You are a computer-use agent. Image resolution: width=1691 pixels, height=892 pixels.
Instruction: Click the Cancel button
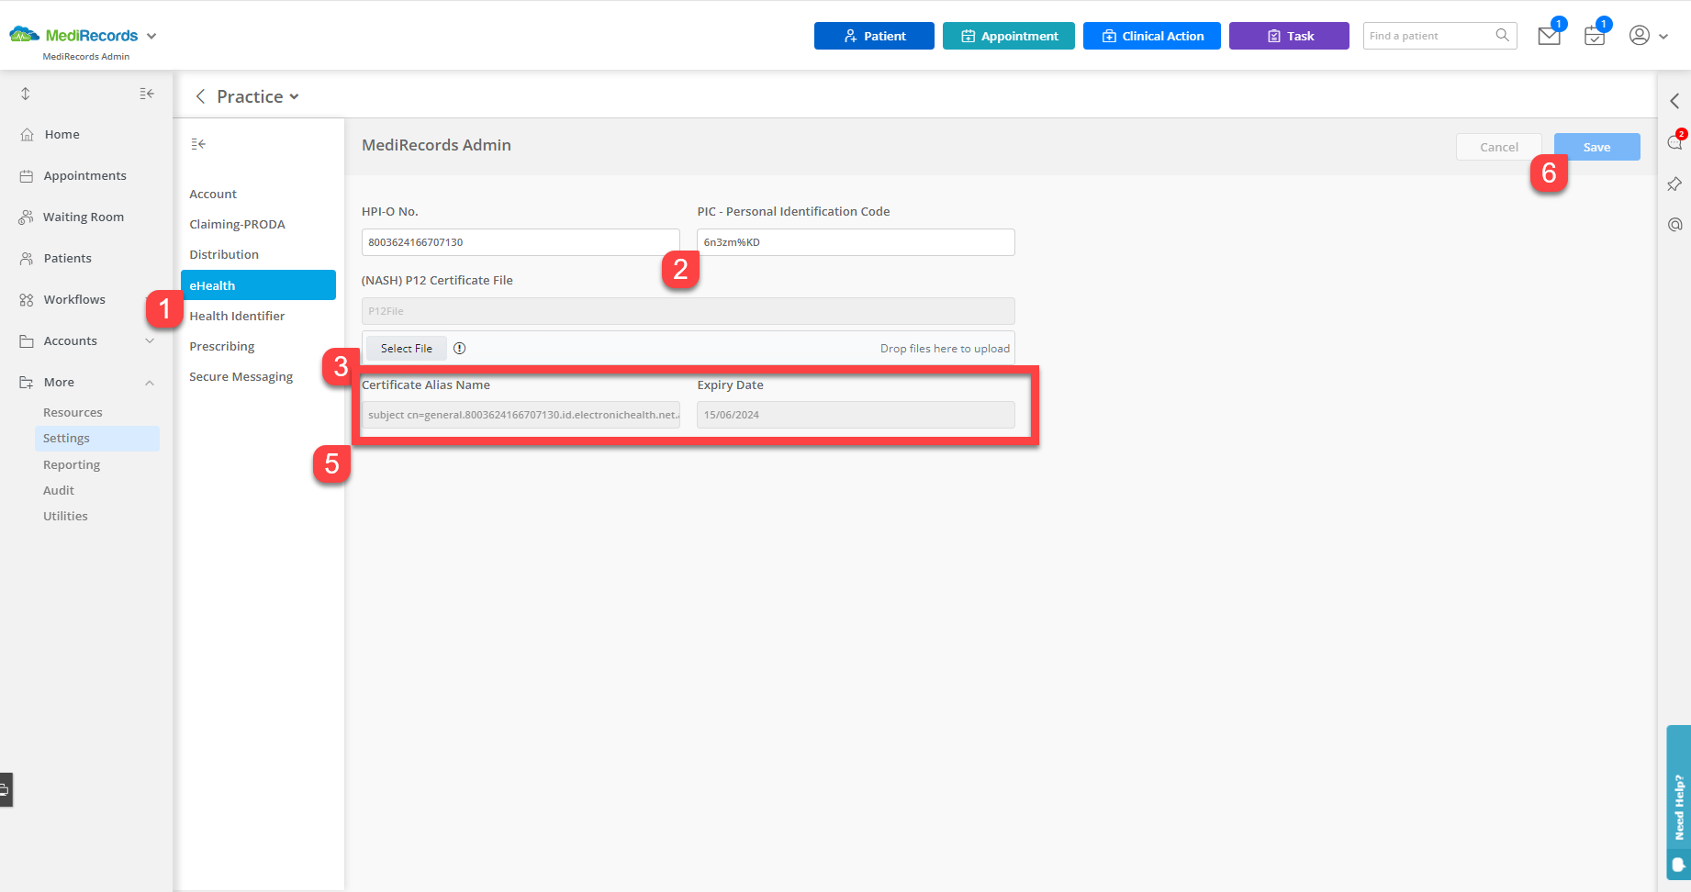[1498, 147]
